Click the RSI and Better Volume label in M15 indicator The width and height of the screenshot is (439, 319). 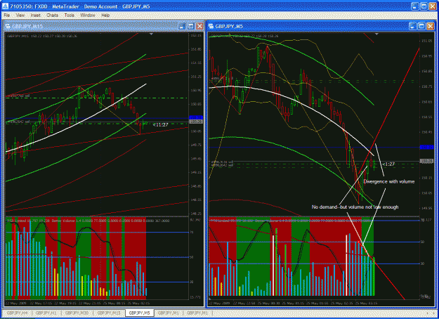[x=88, y=221]
